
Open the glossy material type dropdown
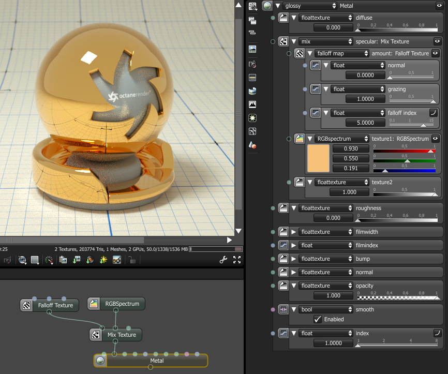point(310,6)
